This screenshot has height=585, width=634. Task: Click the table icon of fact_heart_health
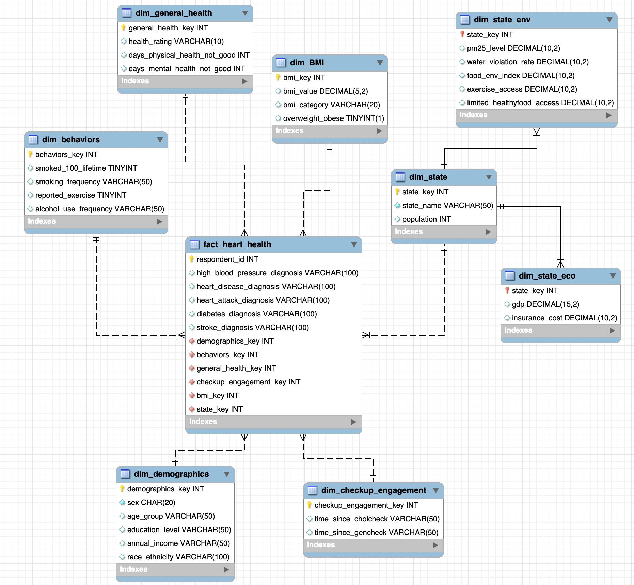[194, 244]
